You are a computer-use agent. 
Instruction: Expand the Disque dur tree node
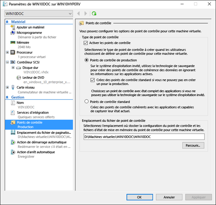13,67
